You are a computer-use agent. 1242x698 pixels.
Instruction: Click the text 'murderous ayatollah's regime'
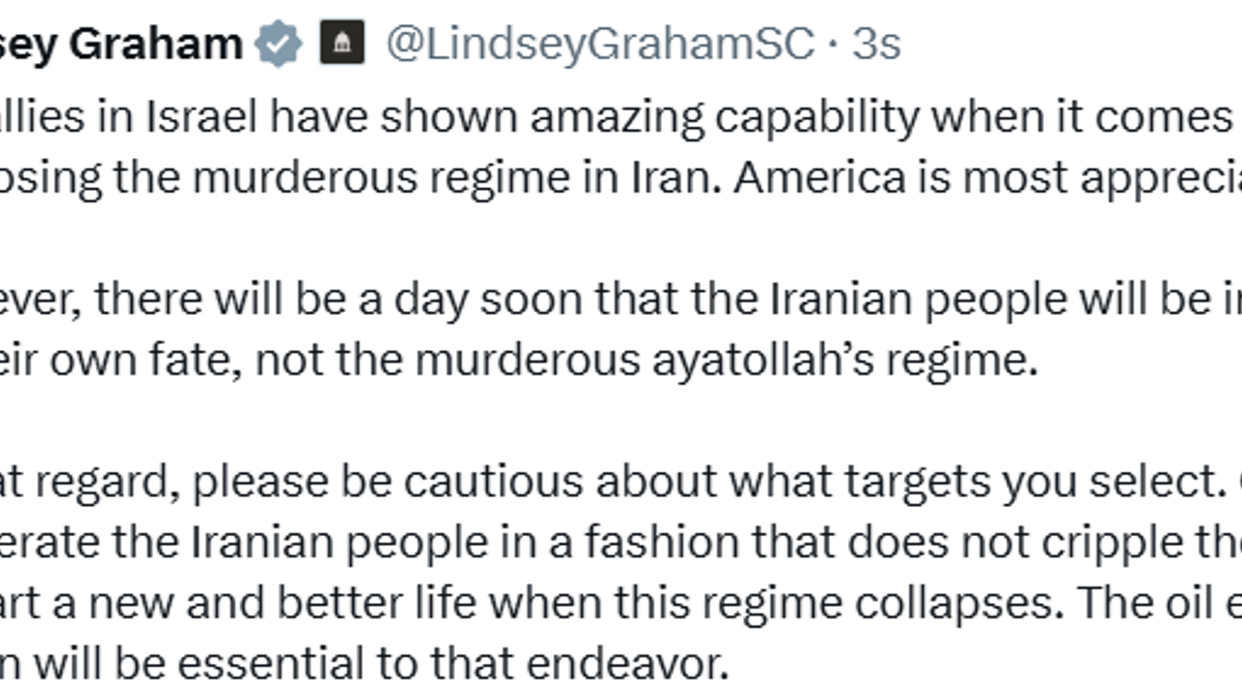pyautogui.click(x=726, y=360)
